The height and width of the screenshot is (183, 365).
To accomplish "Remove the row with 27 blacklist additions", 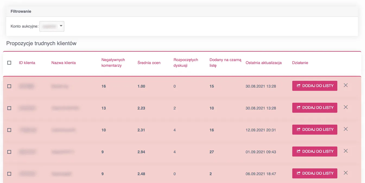I will 345,151.
